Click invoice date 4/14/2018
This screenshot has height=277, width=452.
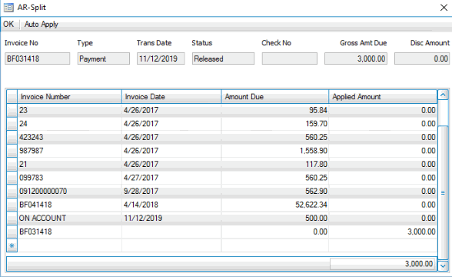point(171,205)
